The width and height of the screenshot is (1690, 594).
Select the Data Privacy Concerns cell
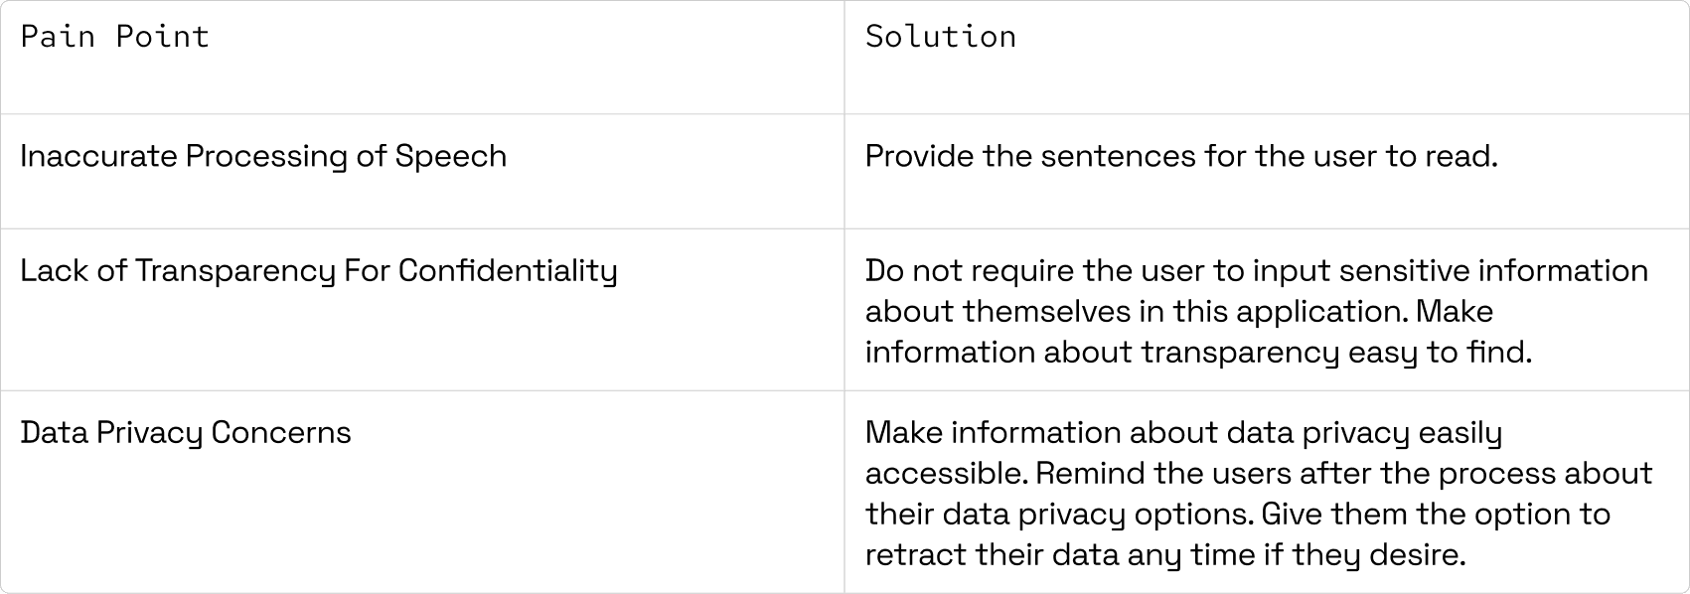(422, 492)
